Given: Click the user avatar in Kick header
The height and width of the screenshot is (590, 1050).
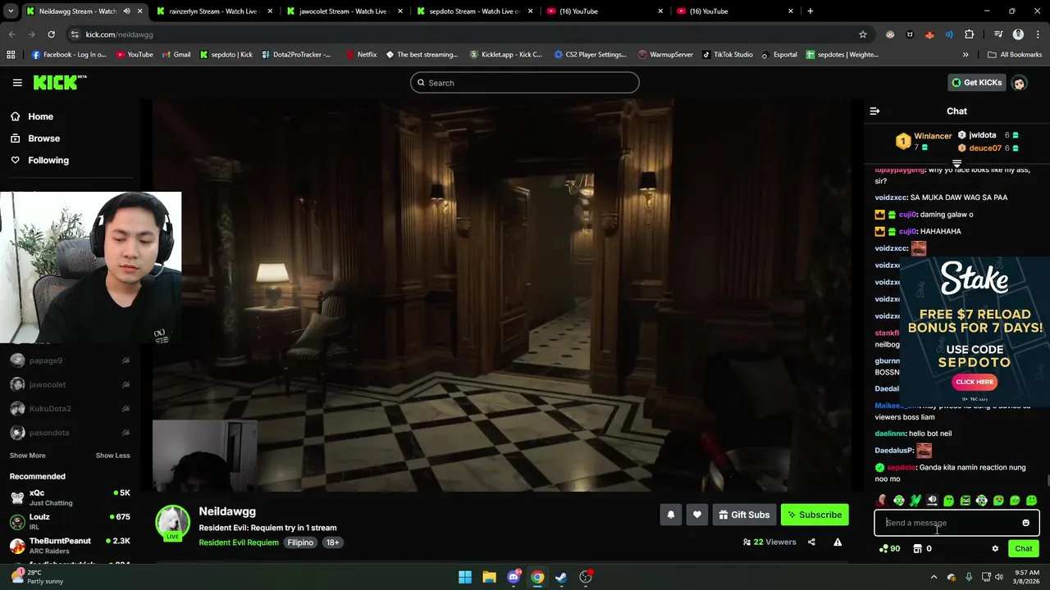Looking at the screenshot, I should point(1019,83).
